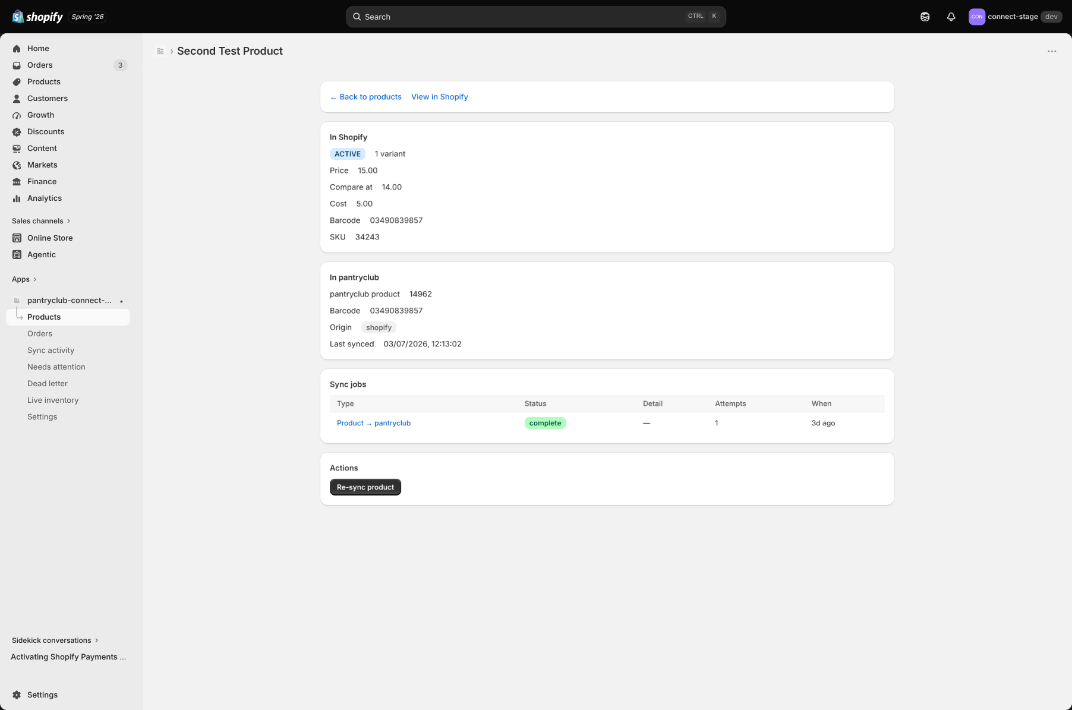The image size is (1072, 710).
Task: Click the Agentic channel icon
Action: (x=17, y=254)
